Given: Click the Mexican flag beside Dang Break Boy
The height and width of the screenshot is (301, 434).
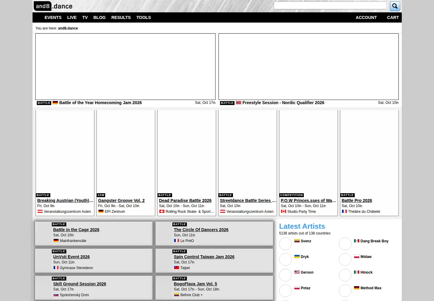Looking at the screenshot, I should 357,241.
